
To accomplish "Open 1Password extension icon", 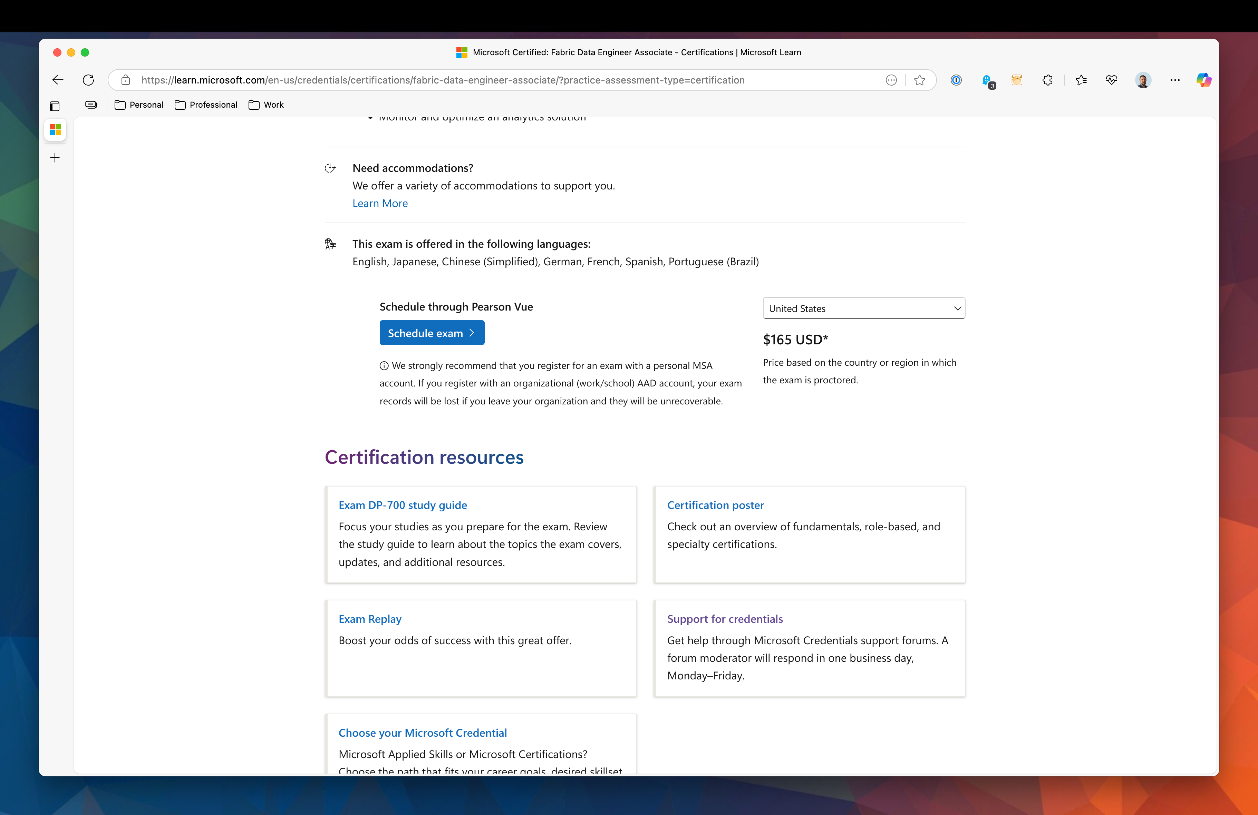I will pos(956,80).
